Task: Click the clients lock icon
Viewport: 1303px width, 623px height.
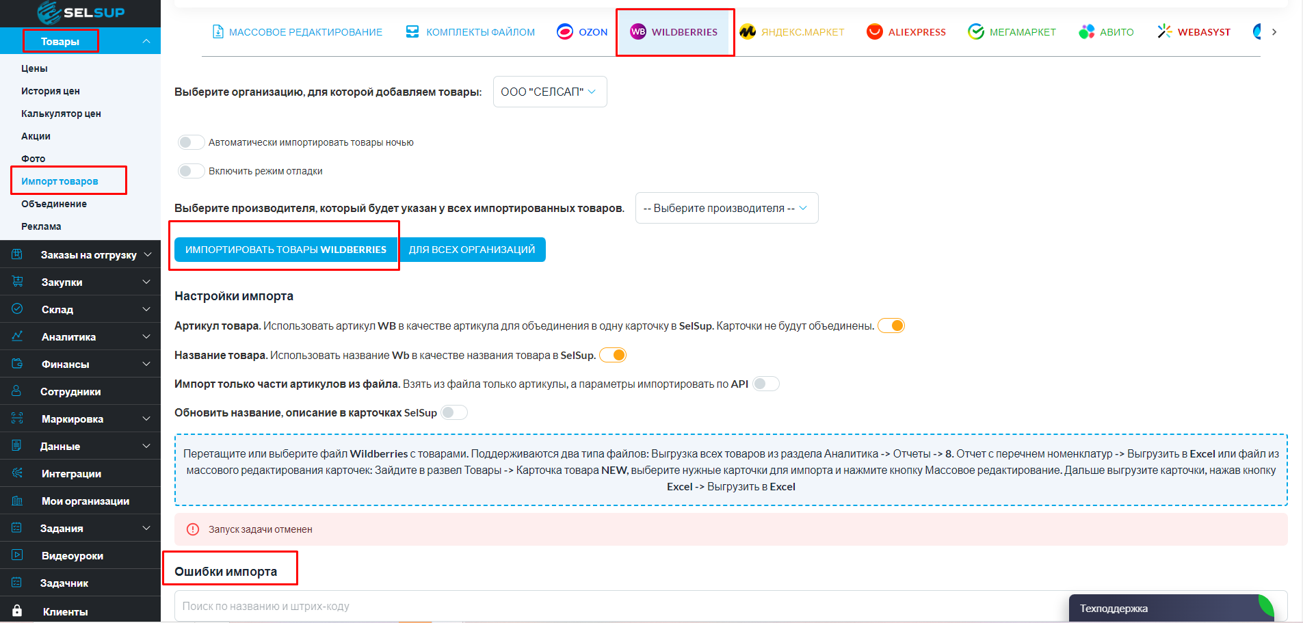Action: click(x=17, y=611)
